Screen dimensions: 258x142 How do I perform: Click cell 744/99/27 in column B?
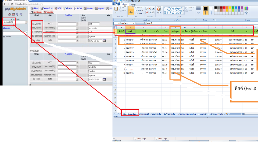130,48
